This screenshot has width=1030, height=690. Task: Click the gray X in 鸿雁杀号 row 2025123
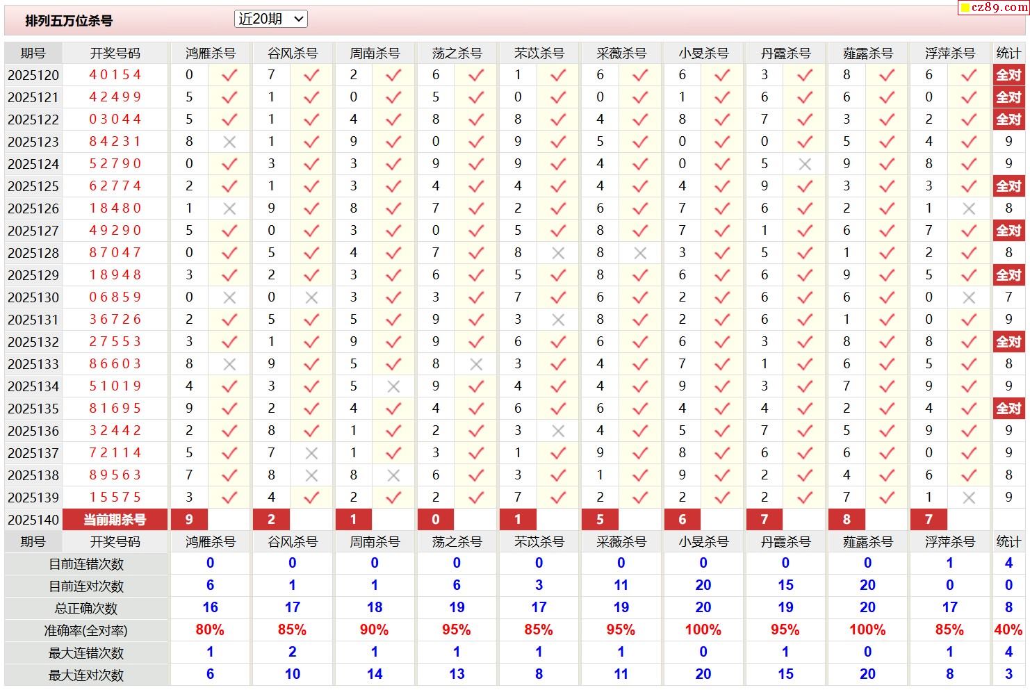point(229,142)
